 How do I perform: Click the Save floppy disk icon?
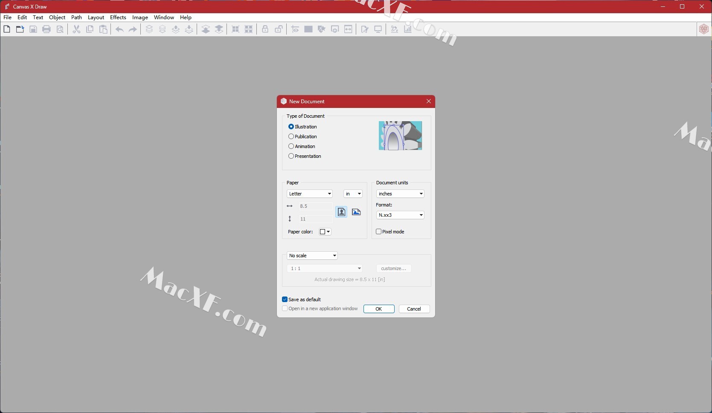click(x=33, y=29)
